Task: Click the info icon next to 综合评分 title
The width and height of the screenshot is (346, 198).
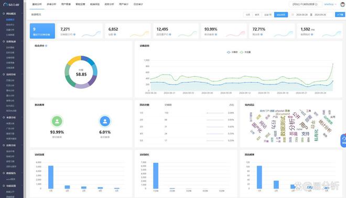Action: coord(46,46)
